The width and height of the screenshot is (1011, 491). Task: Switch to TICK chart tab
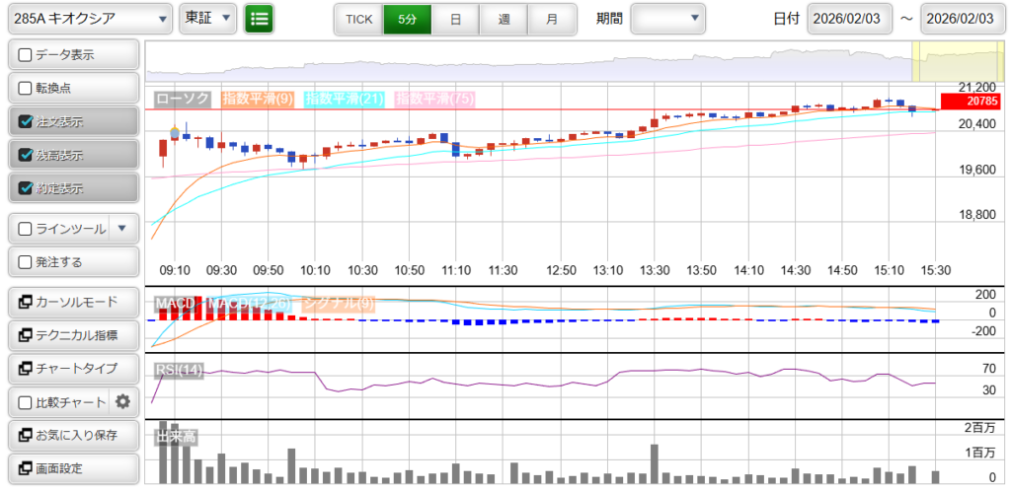(358, 19)
